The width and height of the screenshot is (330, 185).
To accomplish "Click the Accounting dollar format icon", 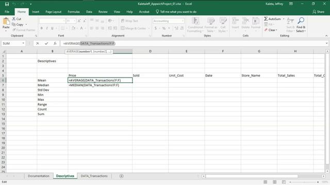I will [x=156, y=28].
